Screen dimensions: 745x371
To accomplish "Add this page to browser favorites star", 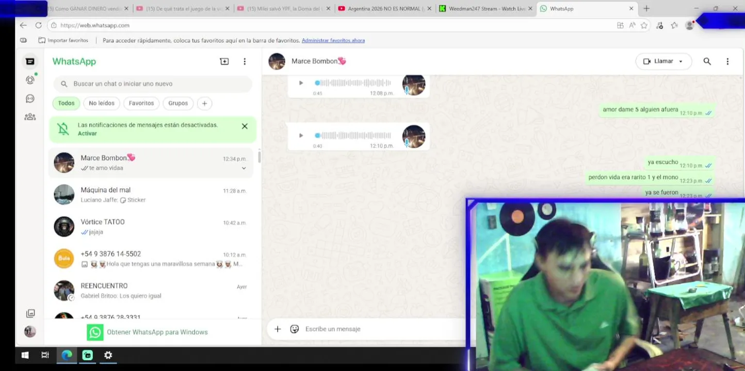I will (644, 25).
